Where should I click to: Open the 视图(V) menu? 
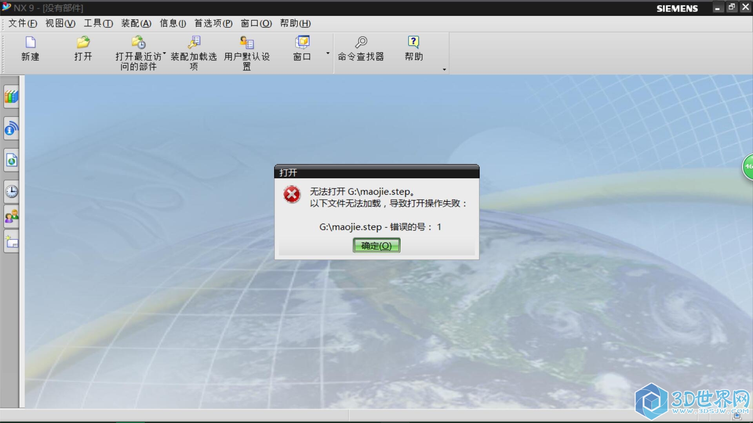(x=60, y=23)
